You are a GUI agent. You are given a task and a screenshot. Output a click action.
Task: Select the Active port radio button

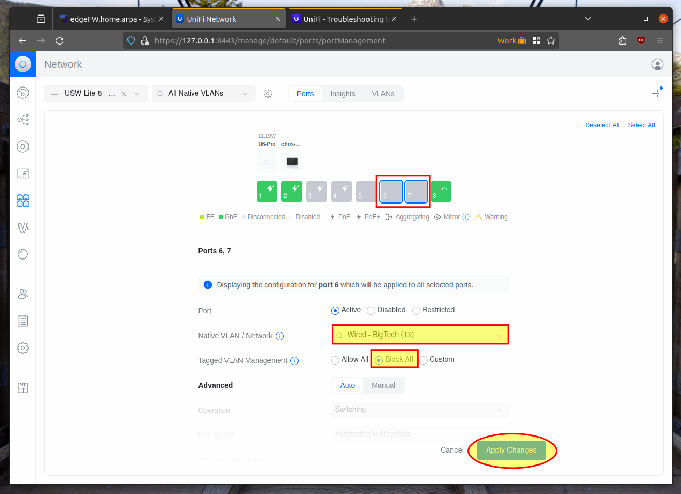[335, 311]
